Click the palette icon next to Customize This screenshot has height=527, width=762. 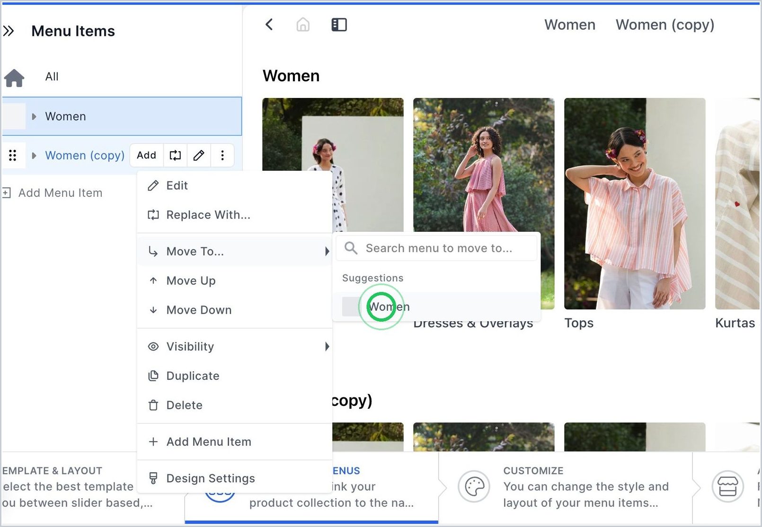click(x=474, y=486)
